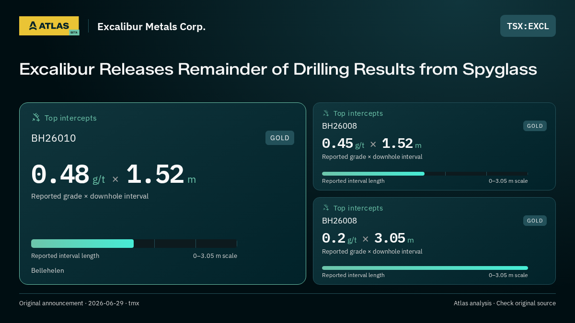The width and height of the screenshot is (575, 323).
Task: Click the full interval bar in the 0.2 g/t card
Action: coord(425,268)
